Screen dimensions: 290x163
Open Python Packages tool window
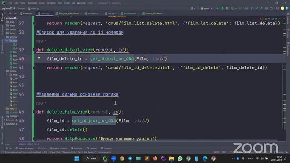(24, 149)
